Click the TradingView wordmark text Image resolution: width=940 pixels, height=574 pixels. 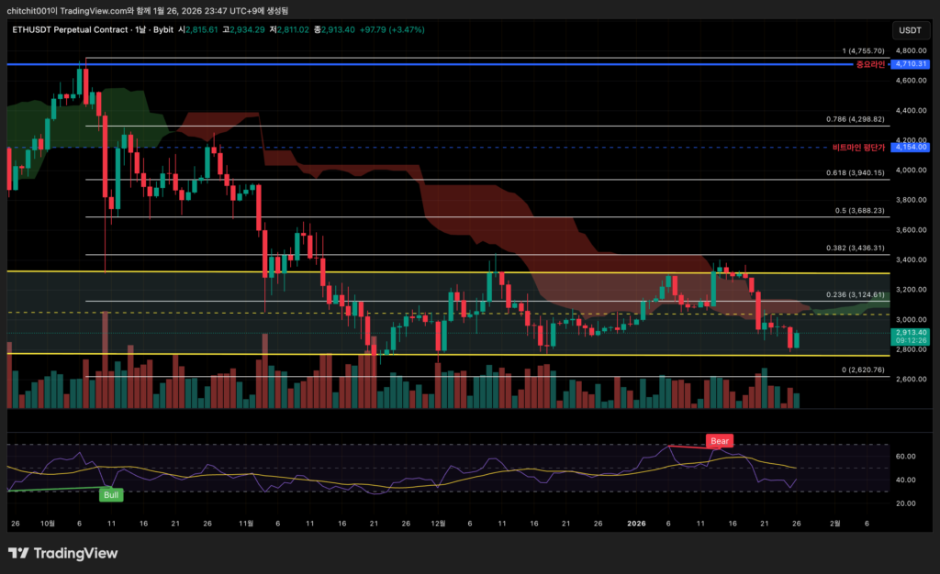pyautogui.click(x=74, y=553)
